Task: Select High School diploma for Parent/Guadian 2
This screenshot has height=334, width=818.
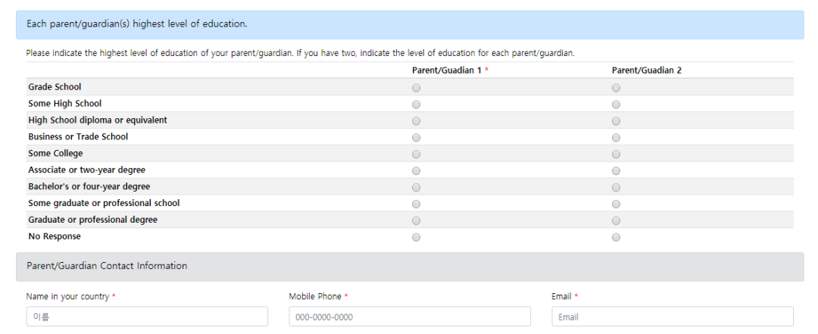Action: pos(616,121)
